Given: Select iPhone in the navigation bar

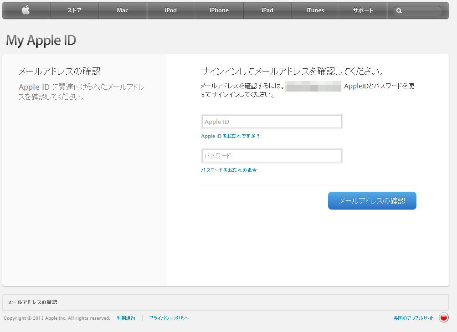Looking at the screenshot, I should point(219,10).
